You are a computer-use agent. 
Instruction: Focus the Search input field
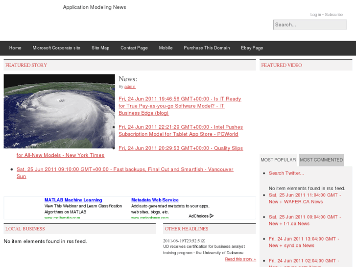(x=310, y=24)
